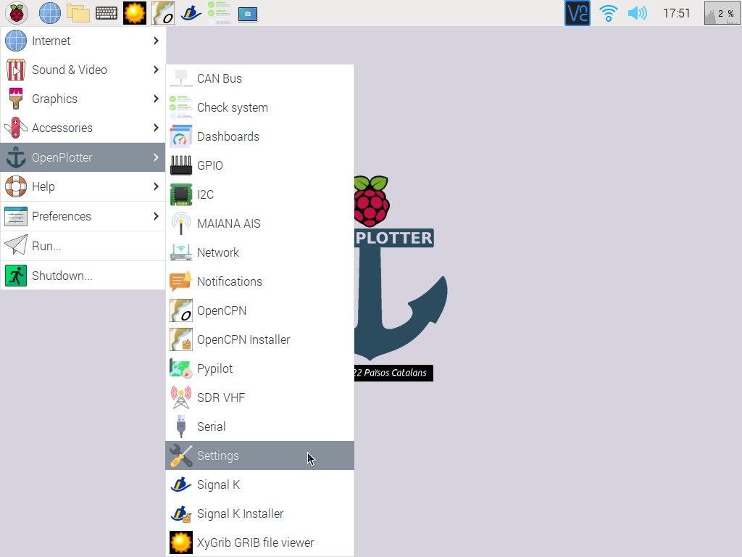Click the volume speaker icon

coord(638,12)
